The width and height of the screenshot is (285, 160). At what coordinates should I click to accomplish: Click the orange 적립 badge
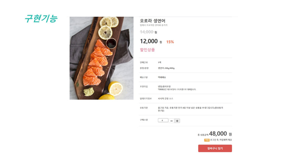pos(207,140)
